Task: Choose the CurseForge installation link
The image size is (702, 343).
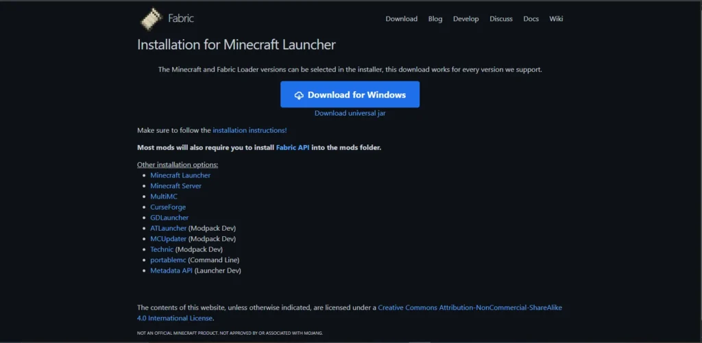Action: [x=168, y=207]
